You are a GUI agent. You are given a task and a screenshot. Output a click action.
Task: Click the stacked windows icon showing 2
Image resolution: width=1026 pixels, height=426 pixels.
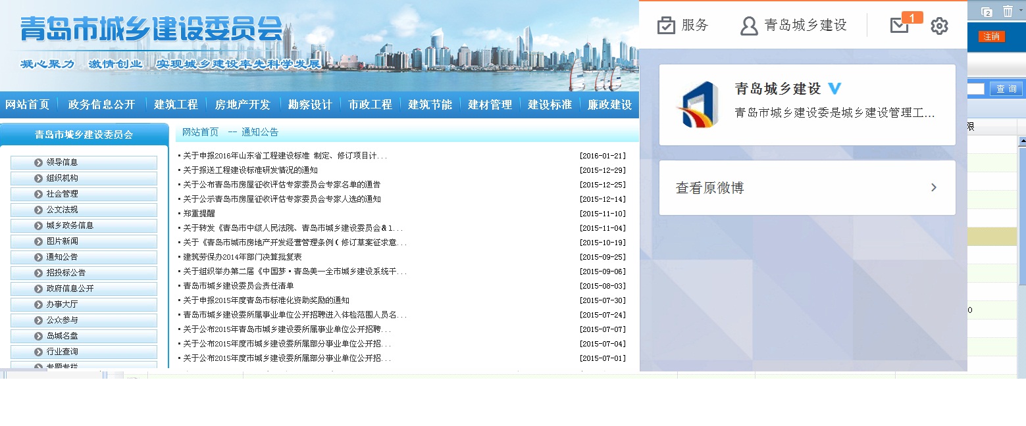point(986,11)
